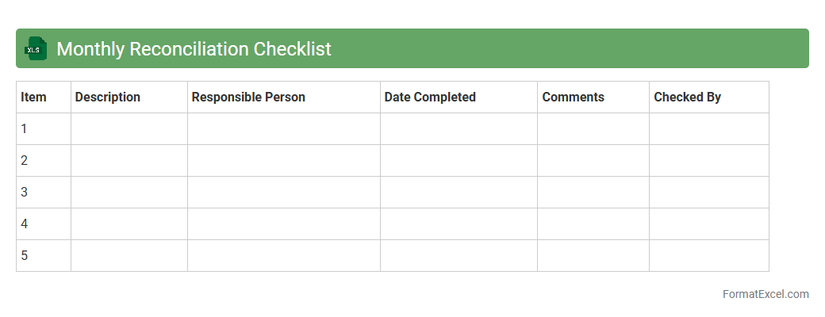Select Checked By cell in row 5

(708, 256)
